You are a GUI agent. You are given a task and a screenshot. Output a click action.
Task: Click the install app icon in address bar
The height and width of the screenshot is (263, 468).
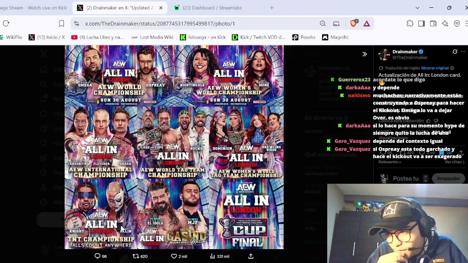coord(336,23)
